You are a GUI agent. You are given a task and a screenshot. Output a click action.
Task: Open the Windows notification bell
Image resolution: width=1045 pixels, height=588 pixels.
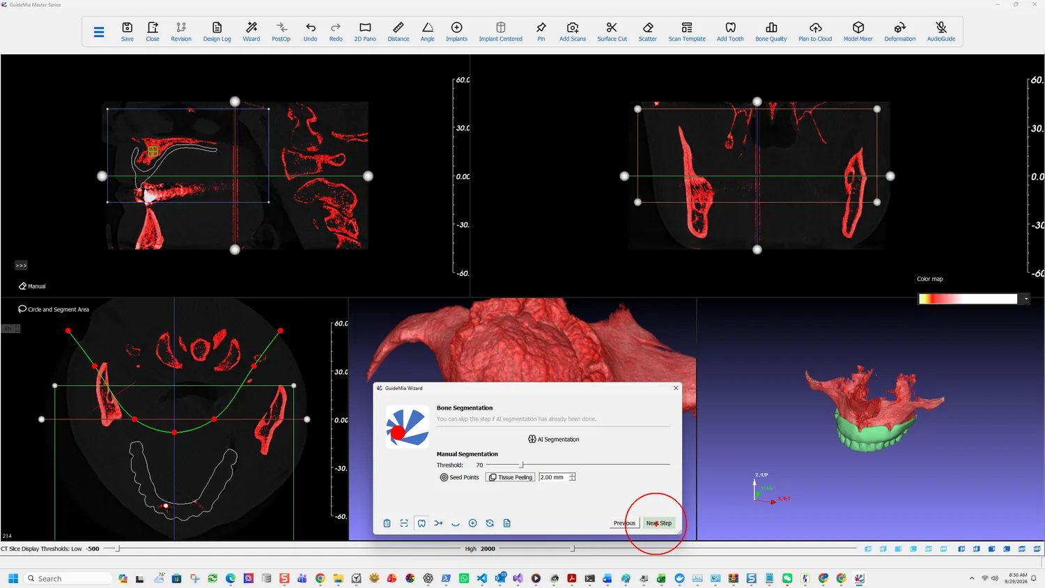pyautogui.click(x=1035, y=578)
